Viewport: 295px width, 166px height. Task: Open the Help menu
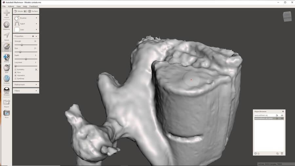(x=25, y=7)
